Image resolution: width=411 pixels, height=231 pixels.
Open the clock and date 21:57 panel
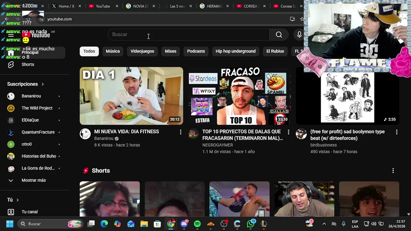(x=396, y=224)
